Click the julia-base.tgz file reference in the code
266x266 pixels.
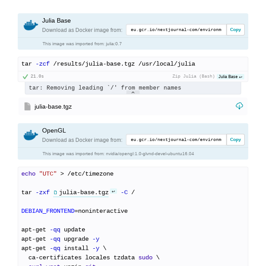coord(84,192)
